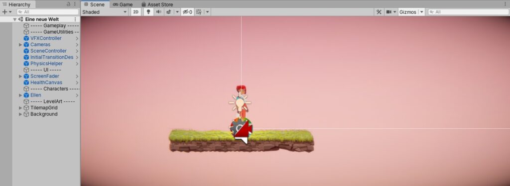
Task: Toggle the 2D view mode button
Action: pos(136,12)
